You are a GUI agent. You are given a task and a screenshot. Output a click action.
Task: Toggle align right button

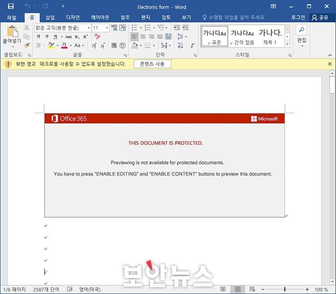click(151, 37)
